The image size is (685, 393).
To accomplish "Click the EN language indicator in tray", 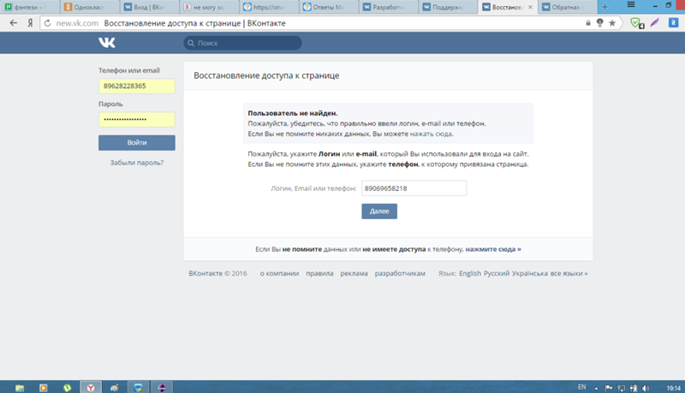I will [582, 387].
